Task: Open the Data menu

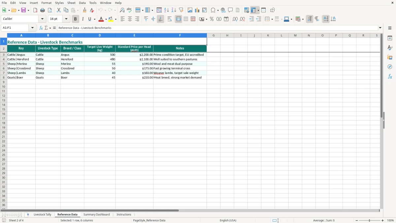Action: click(82, 3)
